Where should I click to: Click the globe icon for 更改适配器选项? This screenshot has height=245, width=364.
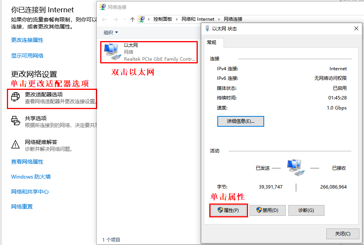(15, 97)
